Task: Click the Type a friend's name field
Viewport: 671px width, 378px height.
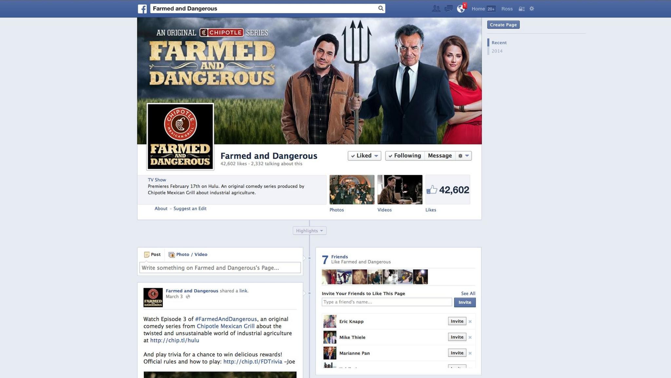Action: coord(387,302)
